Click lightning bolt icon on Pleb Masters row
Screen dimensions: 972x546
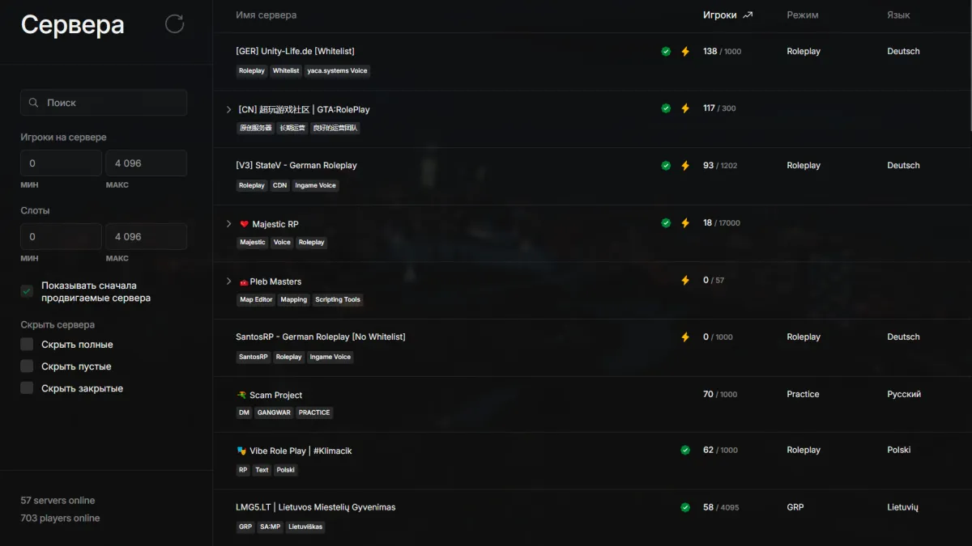[685, 281]
